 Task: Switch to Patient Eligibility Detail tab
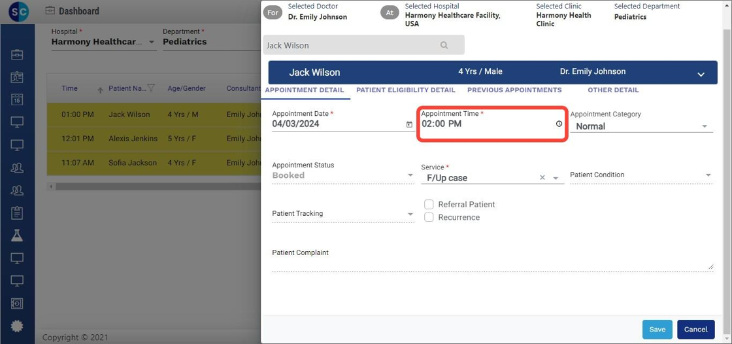pos(405,90)
